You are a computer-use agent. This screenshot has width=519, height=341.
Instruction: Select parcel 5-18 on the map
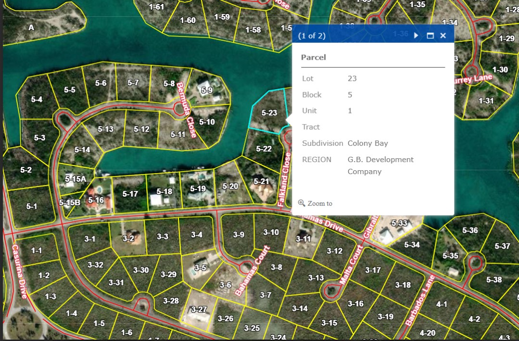(x=164, y=191)
